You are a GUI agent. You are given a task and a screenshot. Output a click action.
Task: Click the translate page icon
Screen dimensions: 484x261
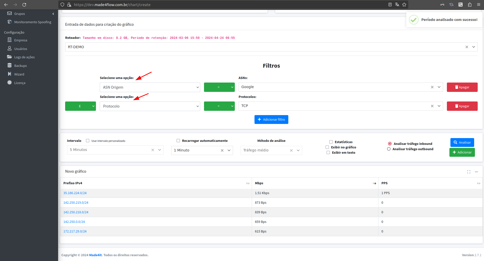point(397,5)
